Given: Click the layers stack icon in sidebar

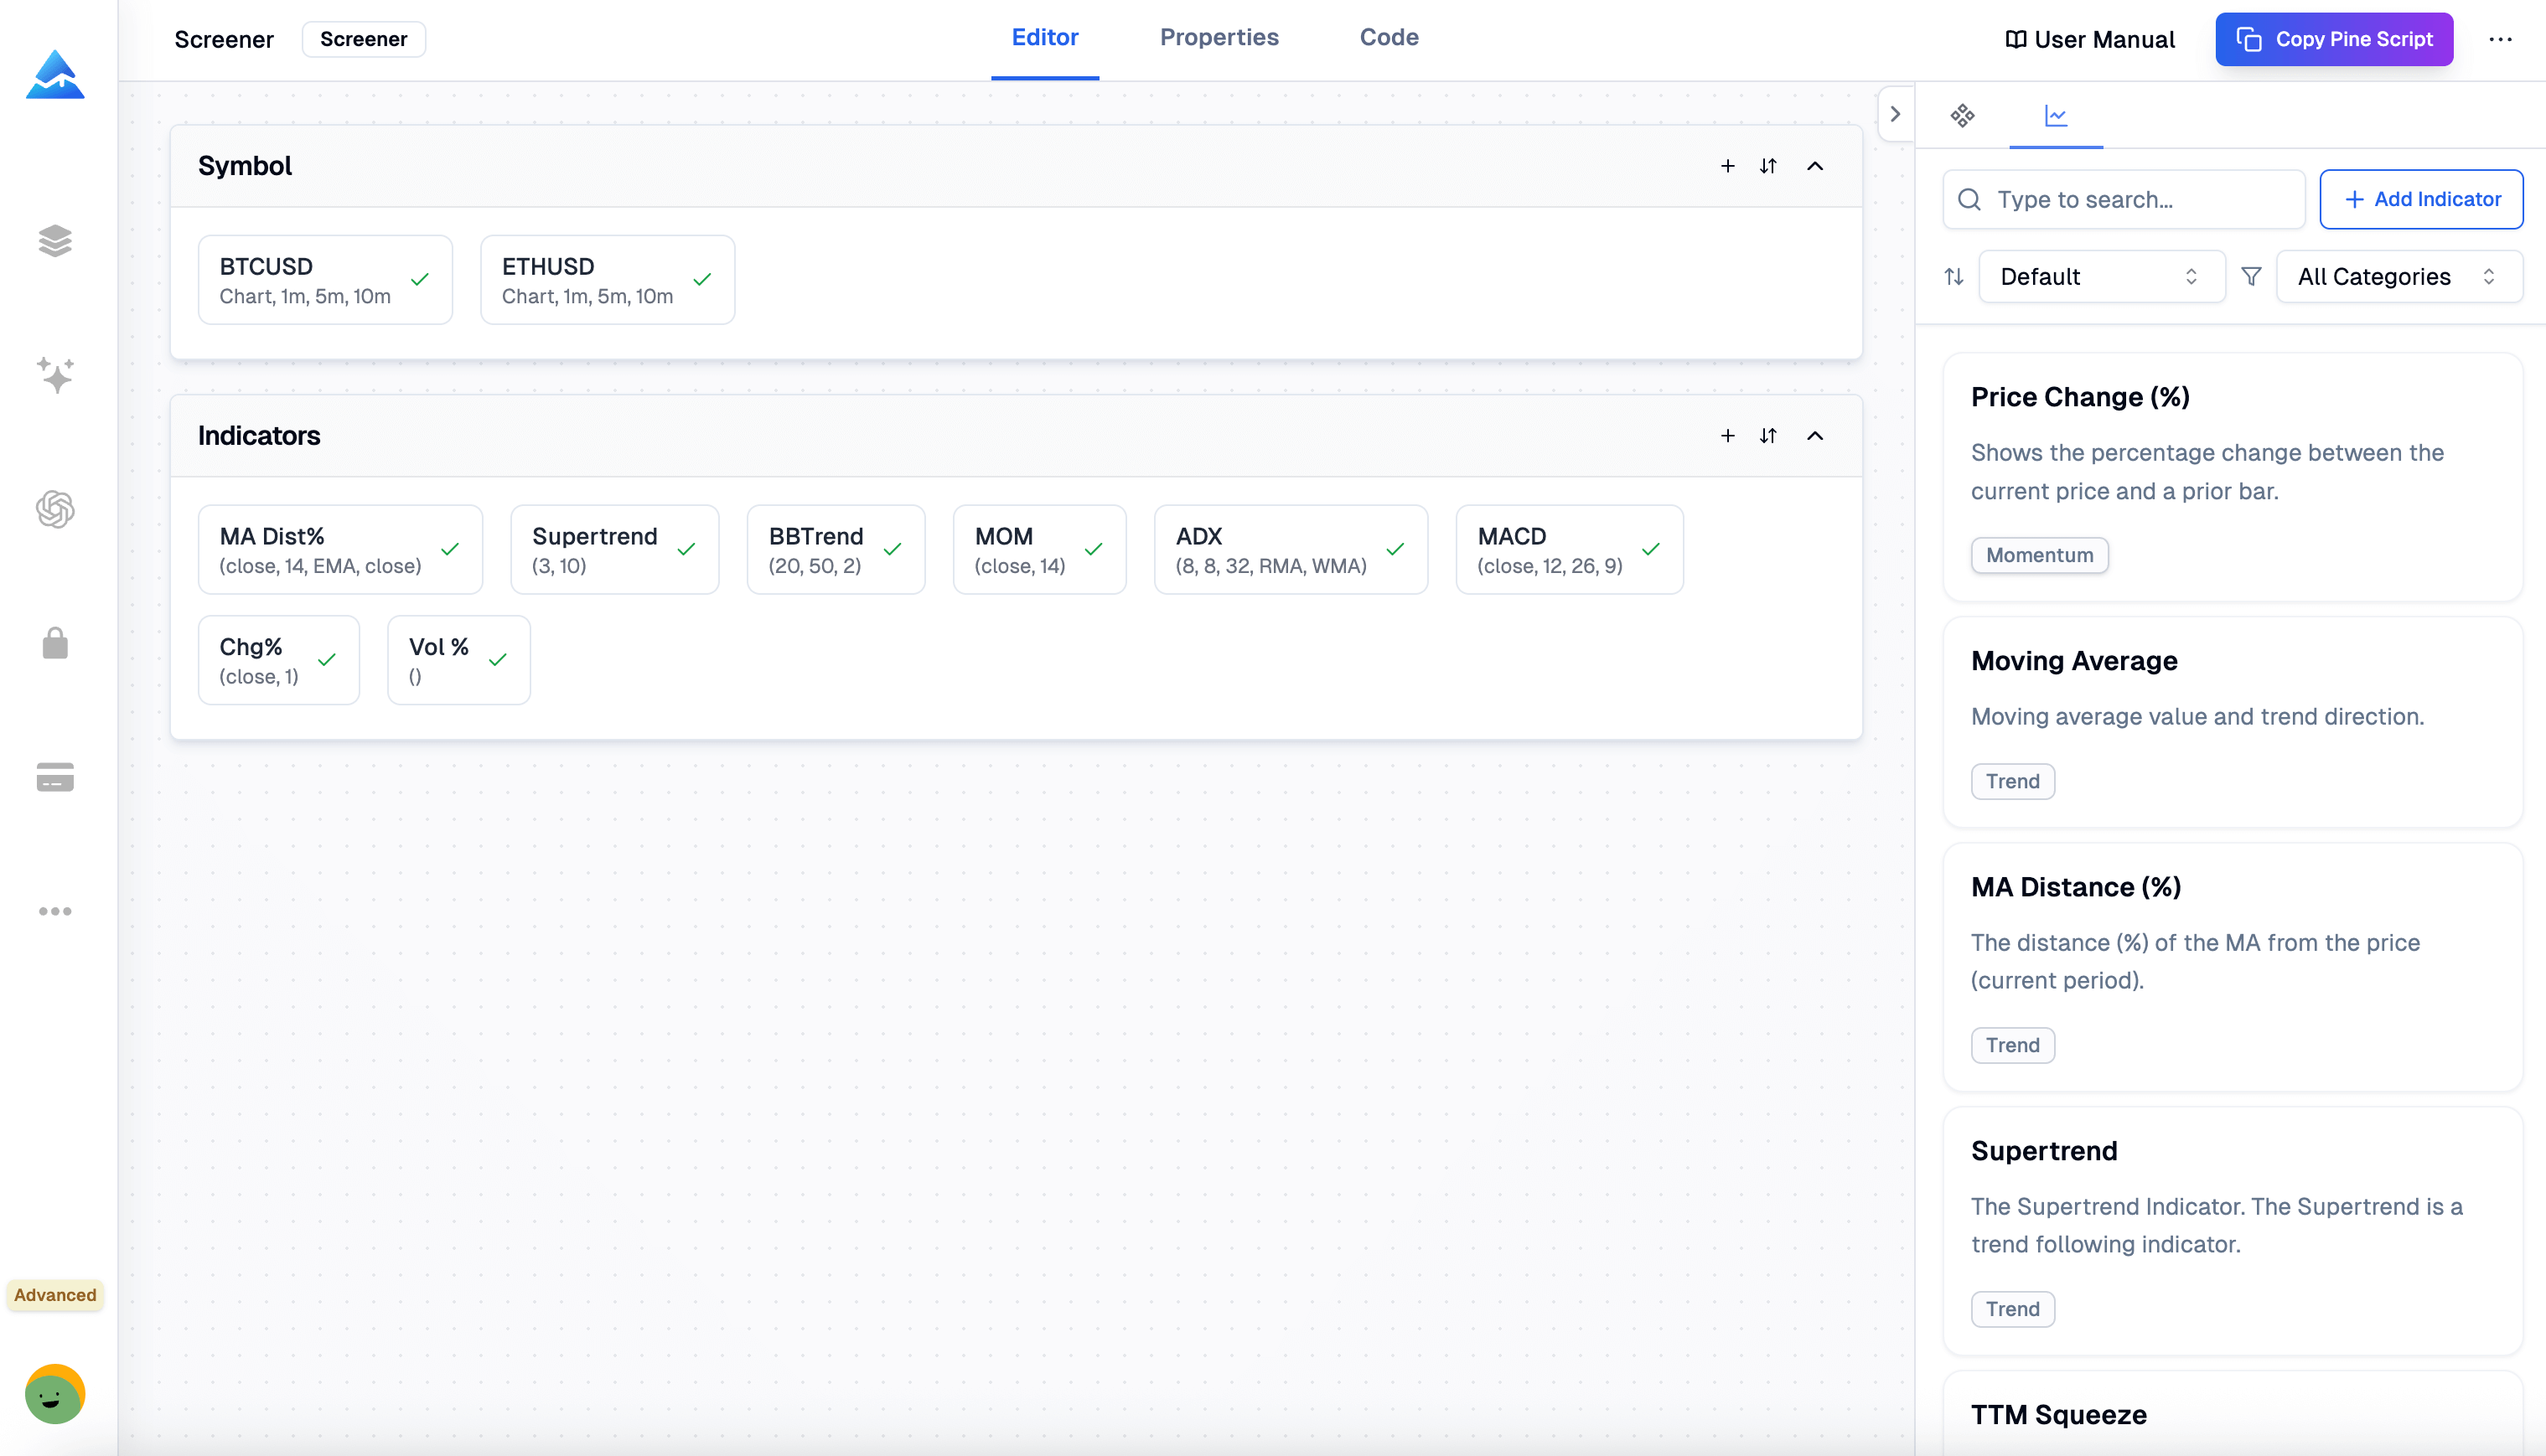Looking at the screenshot, I should coord(55,241).
